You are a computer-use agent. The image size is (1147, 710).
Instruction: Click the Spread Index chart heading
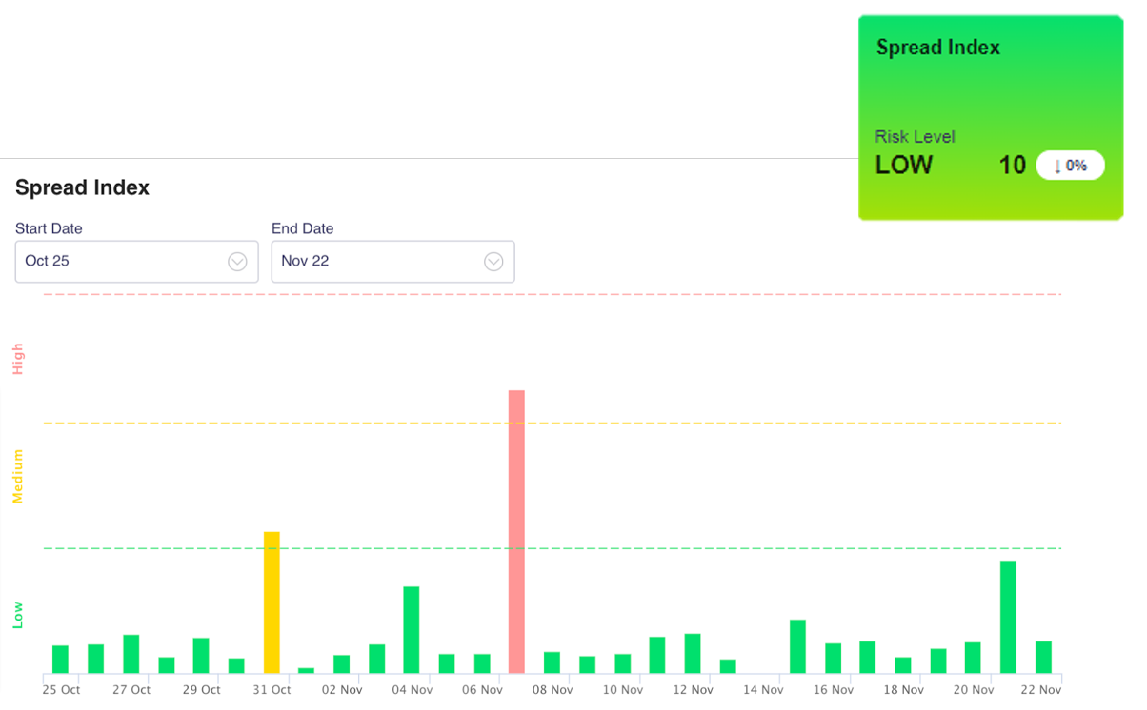(x=83, y=187)
